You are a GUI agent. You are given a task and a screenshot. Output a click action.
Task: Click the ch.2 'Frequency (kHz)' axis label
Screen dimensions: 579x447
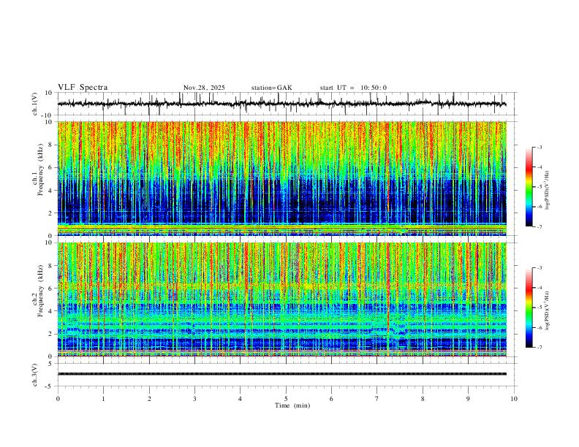pyautogui.click(x=41, y=291)
